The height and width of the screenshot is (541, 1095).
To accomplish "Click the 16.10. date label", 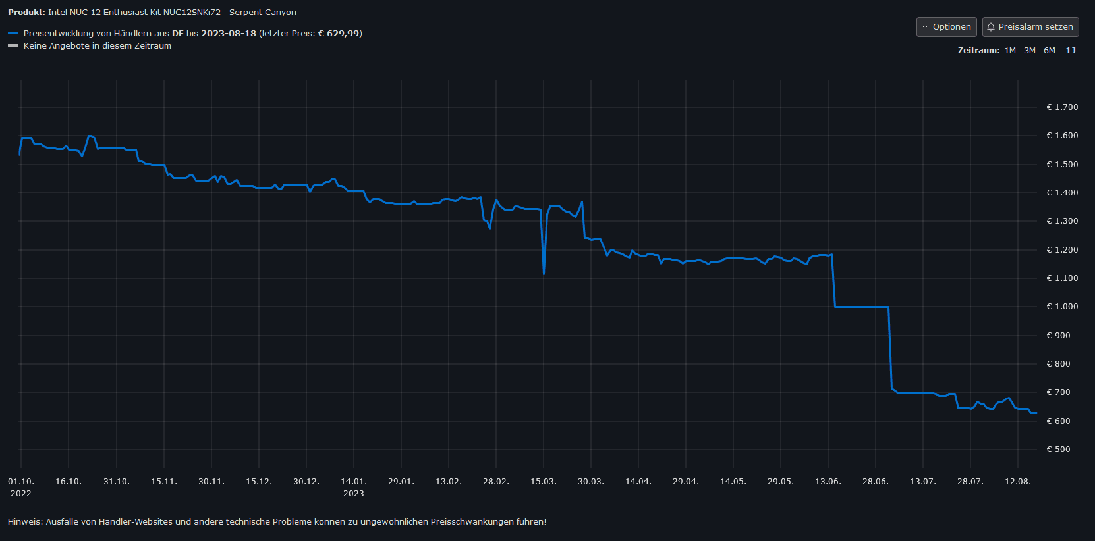I will (69, 482).
